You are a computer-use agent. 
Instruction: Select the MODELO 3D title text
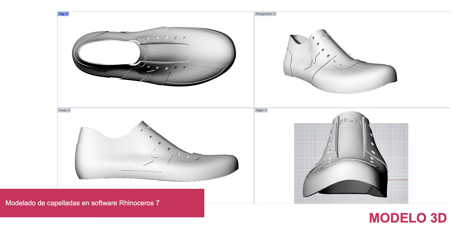click(408, 218)
